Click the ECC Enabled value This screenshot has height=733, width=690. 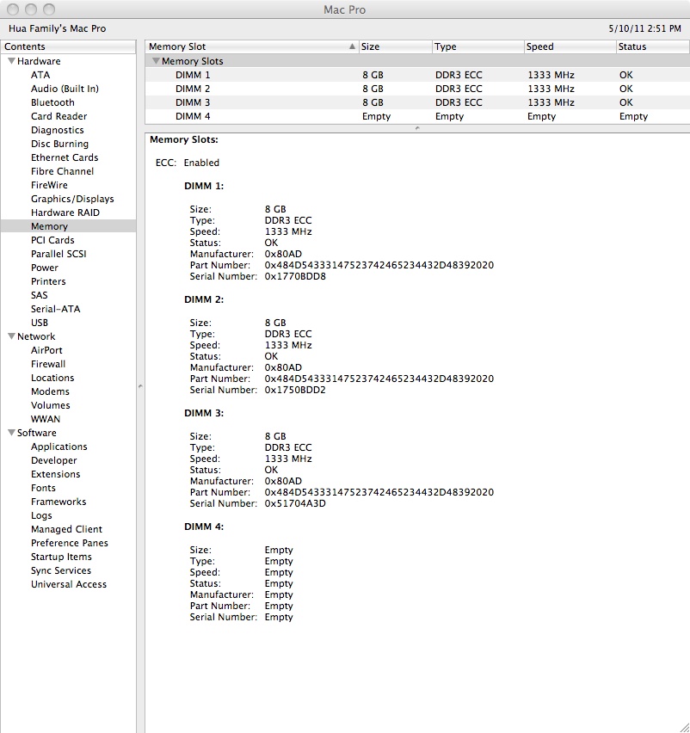(201, 163)
